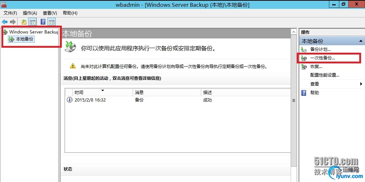Click the icon beside 备份计划...
Image resolution: width=365 pixels, height=182 pixels.
coord(304,50)
